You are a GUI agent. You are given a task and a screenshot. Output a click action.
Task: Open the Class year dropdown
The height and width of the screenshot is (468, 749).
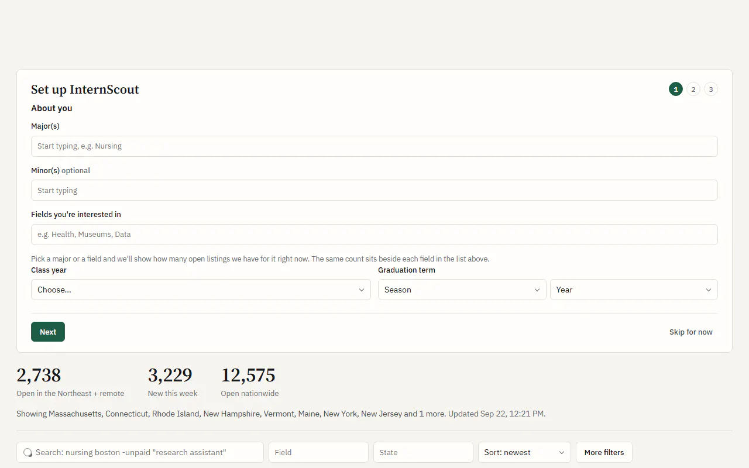point(201,290)
